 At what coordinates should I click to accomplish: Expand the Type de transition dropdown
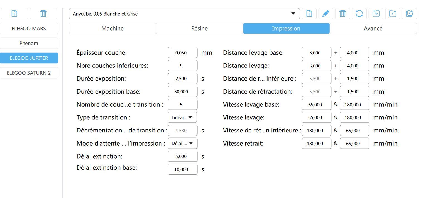(x=182, y=117)
